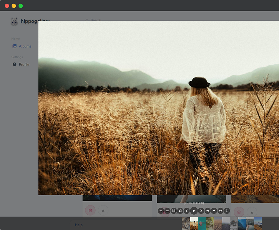Open the sunset coast thumbnail
279x230 pixels.
pyautogui.click(x=258, y=223)
